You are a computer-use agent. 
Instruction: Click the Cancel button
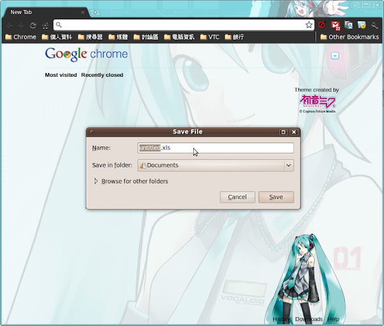[x=237, y=197]
